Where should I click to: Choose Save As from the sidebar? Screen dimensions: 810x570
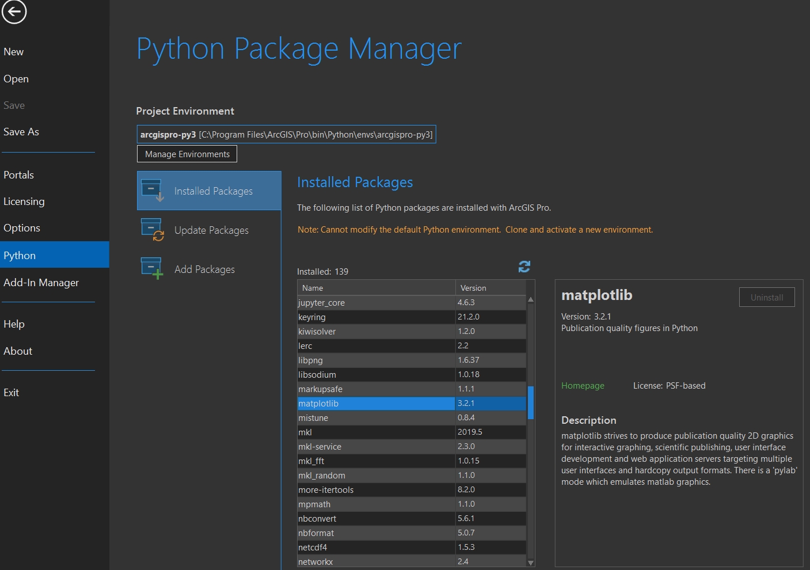point(21,131)
